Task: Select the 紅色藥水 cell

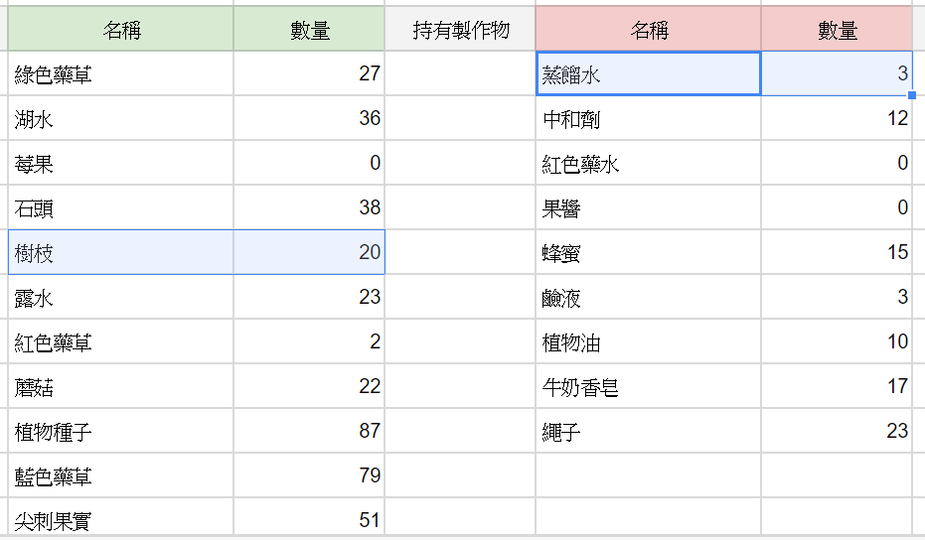Action: pos(649,163)
